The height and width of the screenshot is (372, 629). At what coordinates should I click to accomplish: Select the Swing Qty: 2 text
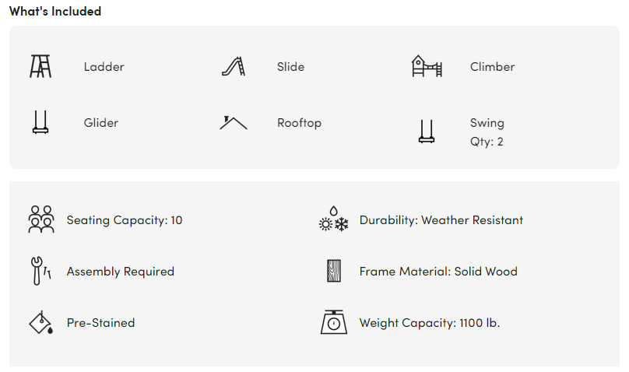[487, 132]
